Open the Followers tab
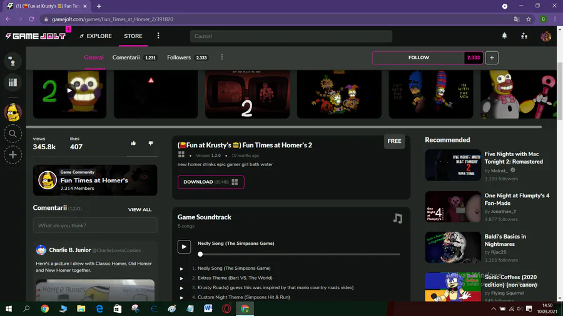Image resolution: width=563 pixels, height=316 pixels. pyautogui.click(x=188, y=57)
